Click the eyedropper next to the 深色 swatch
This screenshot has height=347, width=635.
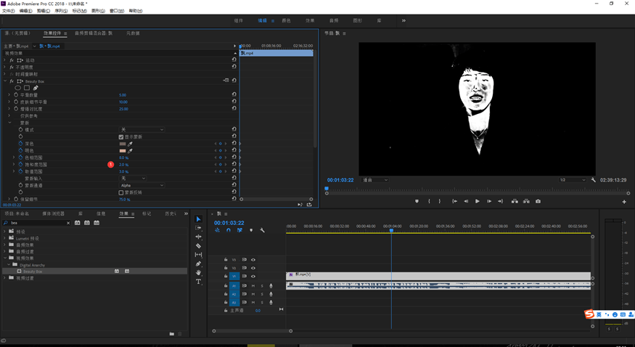pyautogui.click(x=131, y=144)
